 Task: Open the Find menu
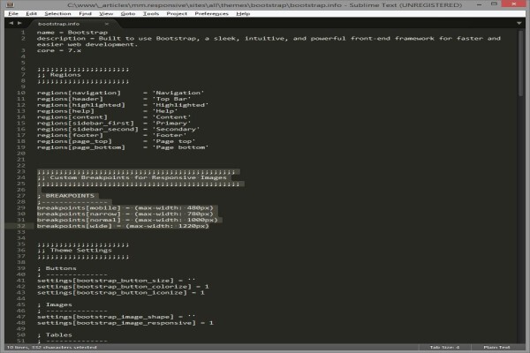coord(85,13)
